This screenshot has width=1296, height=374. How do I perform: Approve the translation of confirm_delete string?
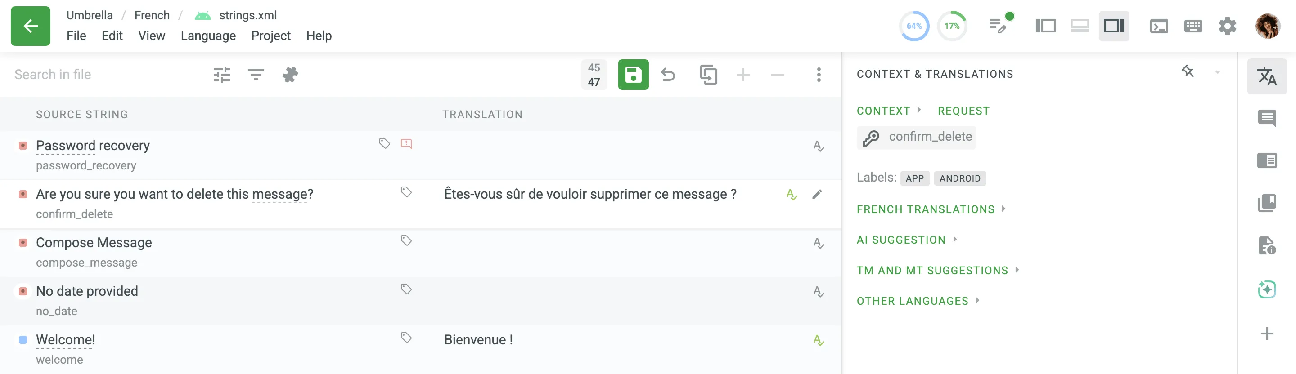791,194
